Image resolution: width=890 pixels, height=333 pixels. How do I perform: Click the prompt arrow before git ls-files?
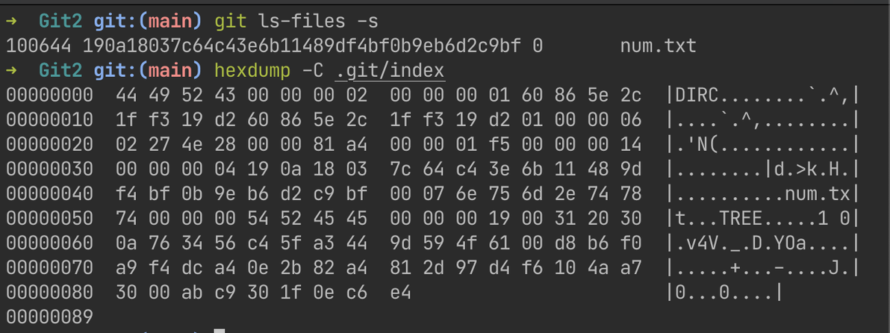pyautogui.click(x=13, y=22)
